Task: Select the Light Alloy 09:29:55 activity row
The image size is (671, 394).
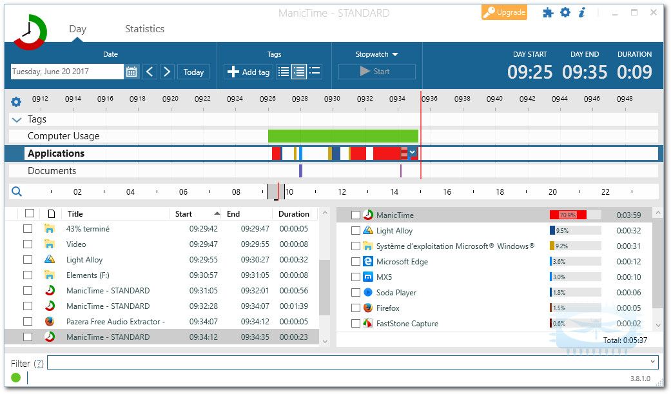Action: point(162,259)
